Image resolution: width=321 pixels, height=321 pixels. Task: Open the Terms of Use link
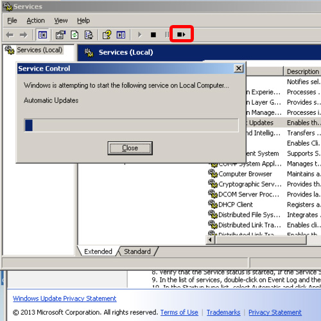[x=179, y=312]
